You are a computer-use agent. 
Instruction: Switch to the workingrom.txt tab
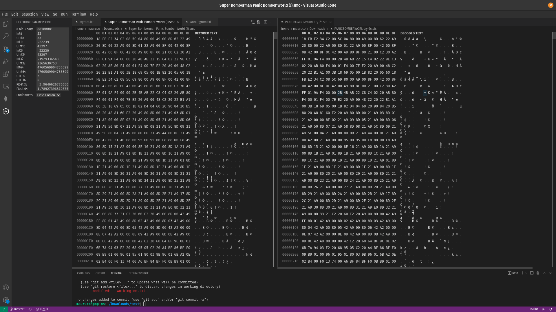tap(200, 22)
